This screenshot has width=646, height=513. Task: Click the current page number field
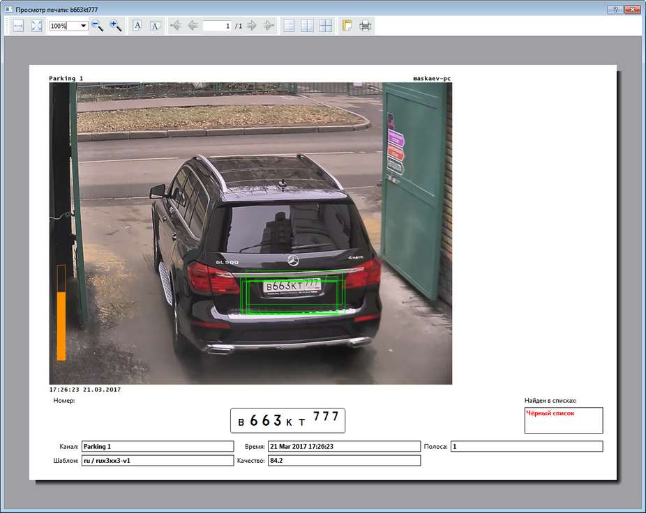coord(217,26)
